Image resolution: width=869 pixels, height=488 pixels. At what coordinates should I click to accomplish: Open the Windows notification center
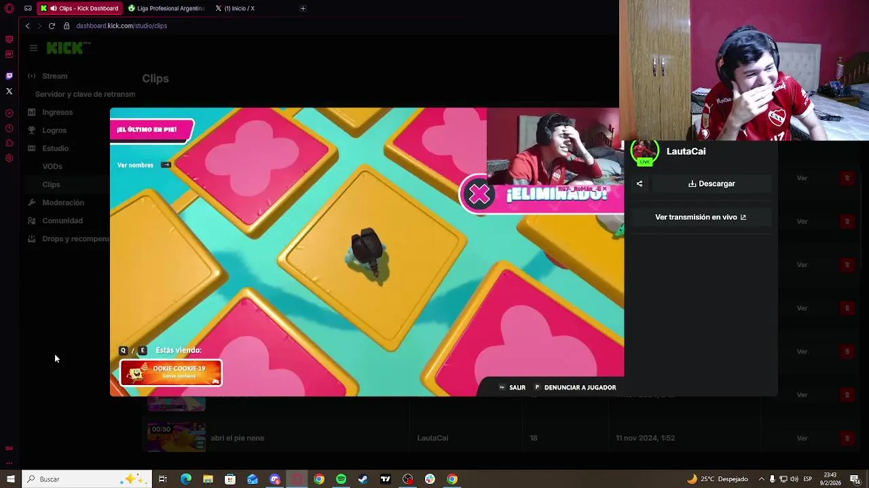855,479
